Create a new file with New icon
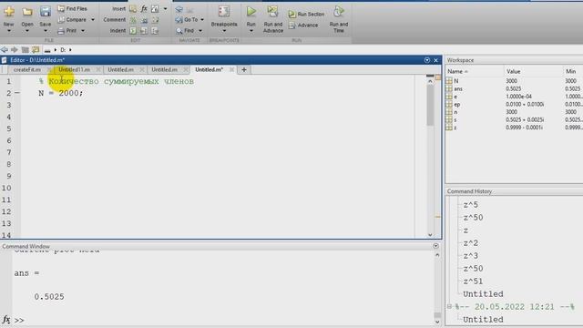The width and height of the screenshot is (583, 328). point(9,12)
